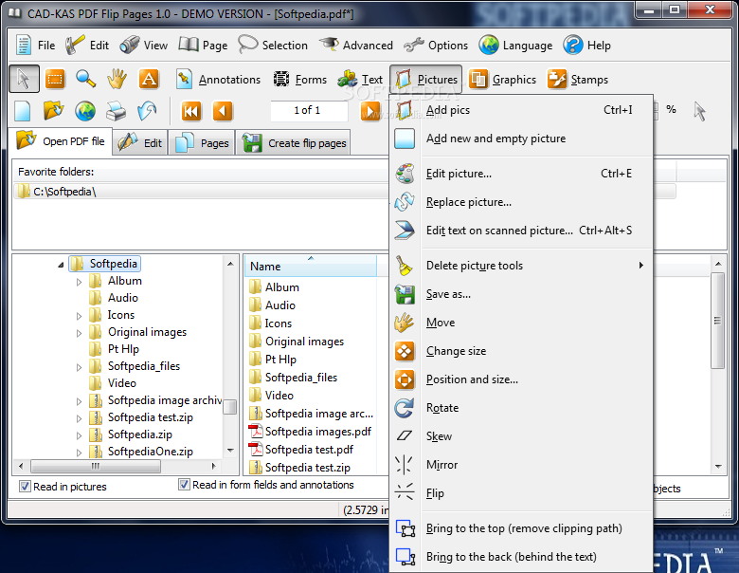Image resolution: width=739 pixels, height=573 pixels.
Task: Open the Options menu
Action: click(x=436, y=46)
